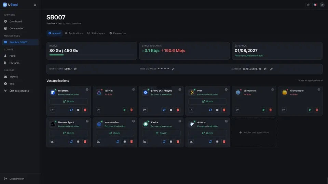Screen dimensions: 328x184
Task: Open Autobrr with Ouvrir button
Action: pyautogui.click(x=207, y=133)
